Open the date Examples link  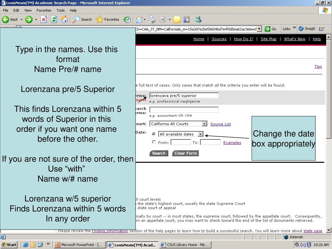[x=232, y=143]
